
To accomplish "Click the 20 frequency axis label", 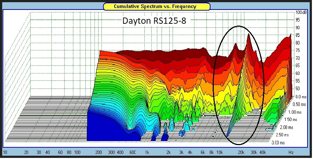I will (x=26, y=152).
